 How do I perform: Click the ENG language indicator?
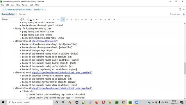tap(167, 102)
